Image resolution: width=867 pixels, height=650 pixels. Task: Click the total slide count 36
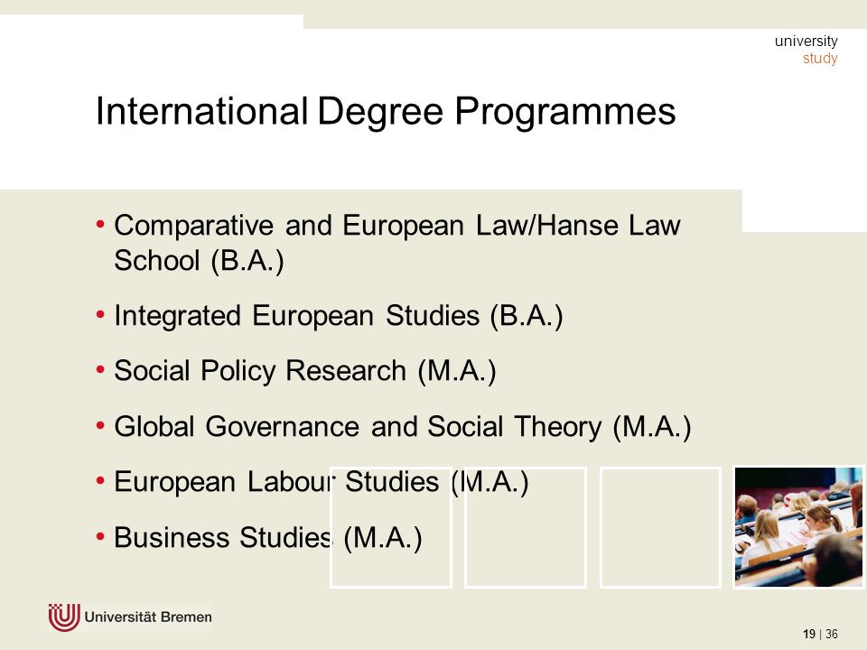pyautogui.click(x=832, y=634)
